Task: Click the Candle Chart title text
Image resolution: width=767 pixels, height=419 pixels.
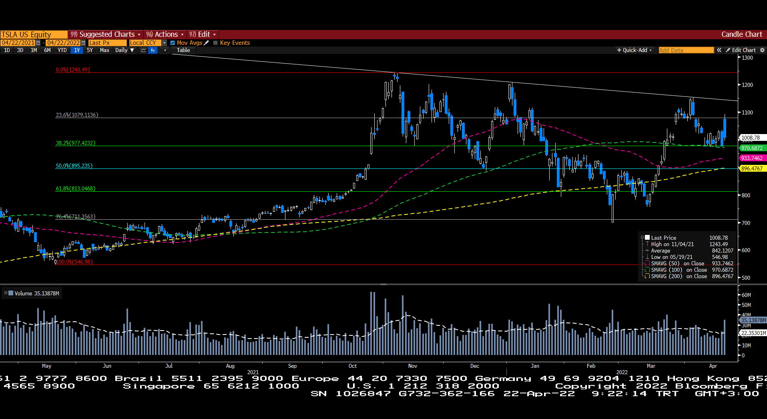Action: pos(742,34)
